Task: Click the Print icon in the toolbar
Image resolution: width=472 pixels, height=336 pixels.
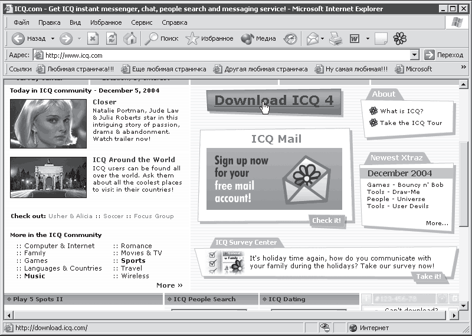Action: pyautogui.click(x=335, y=38)
